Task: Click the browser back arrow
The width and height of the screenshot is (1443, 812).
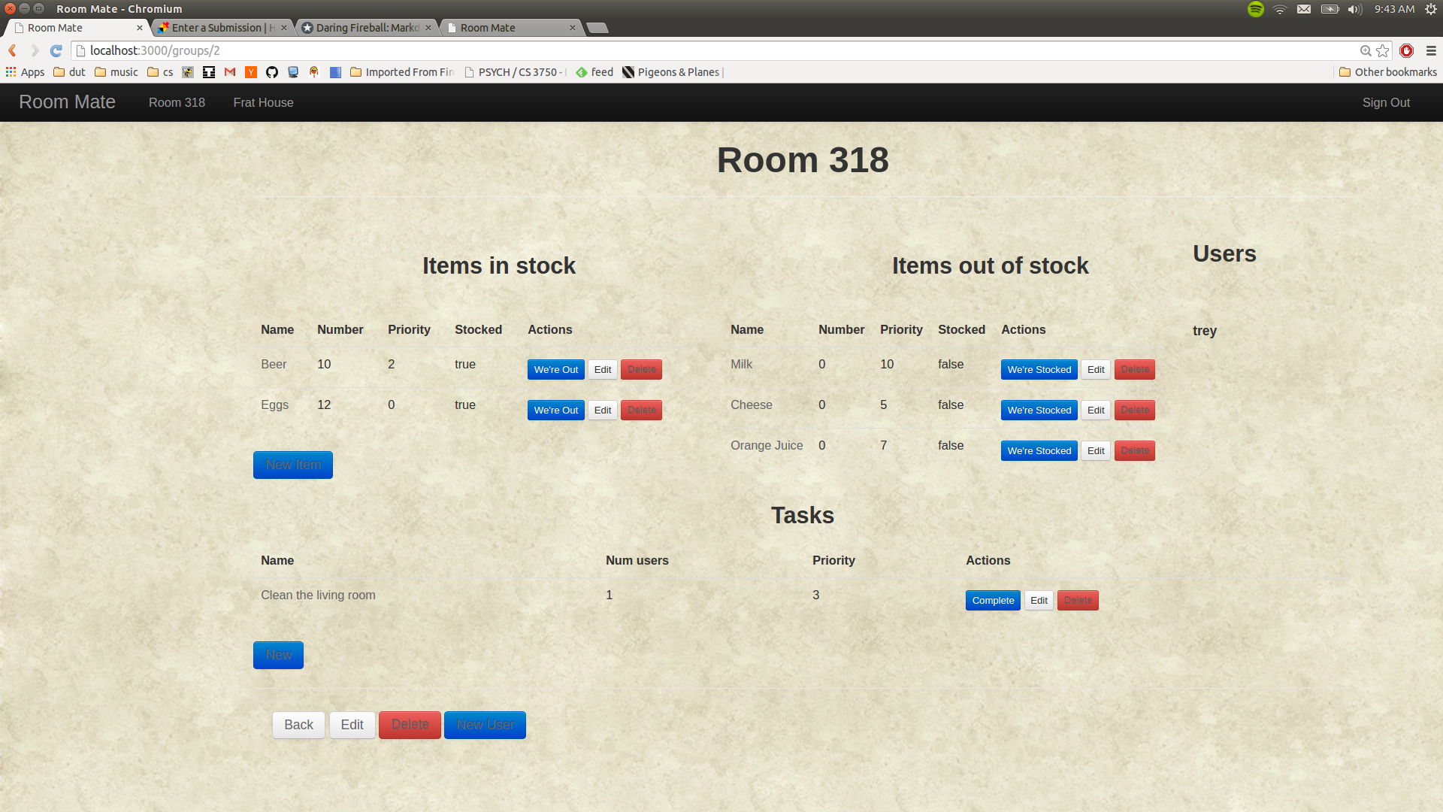Action: 13,50
